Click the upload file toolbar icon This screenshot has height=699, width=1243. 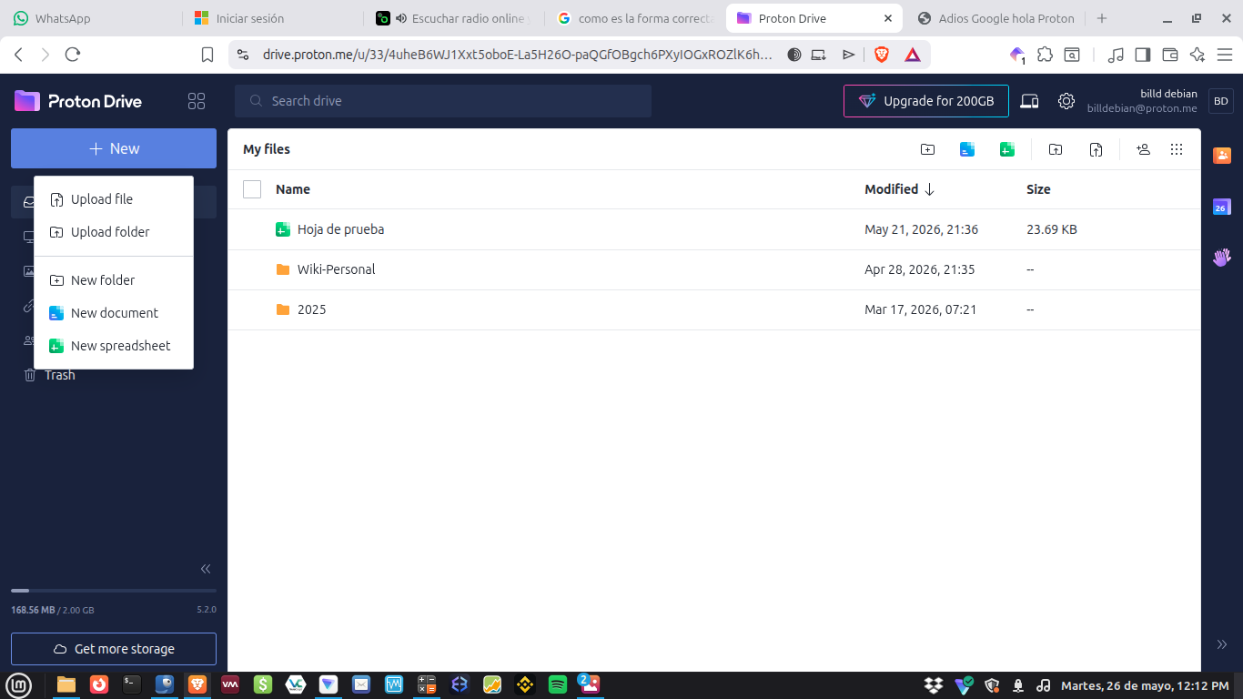pyautogui.click(x=1096, y=149)
